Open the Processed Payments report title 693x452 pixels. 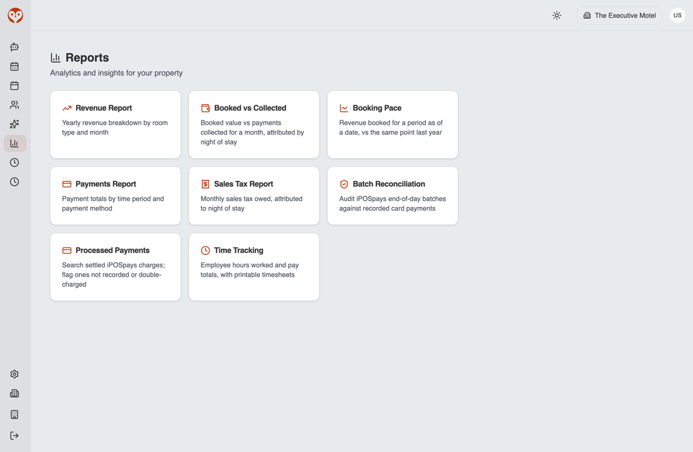pos(112,250)
